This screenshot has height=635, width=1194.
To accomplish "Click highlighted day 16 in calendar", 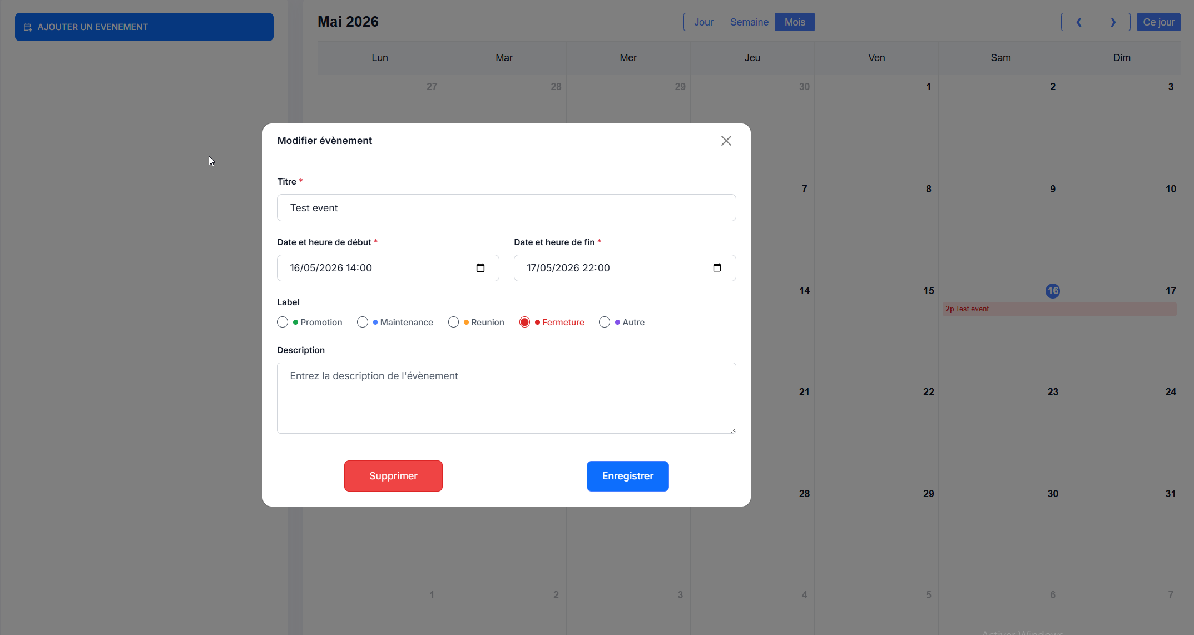I will click(1053, 291).
